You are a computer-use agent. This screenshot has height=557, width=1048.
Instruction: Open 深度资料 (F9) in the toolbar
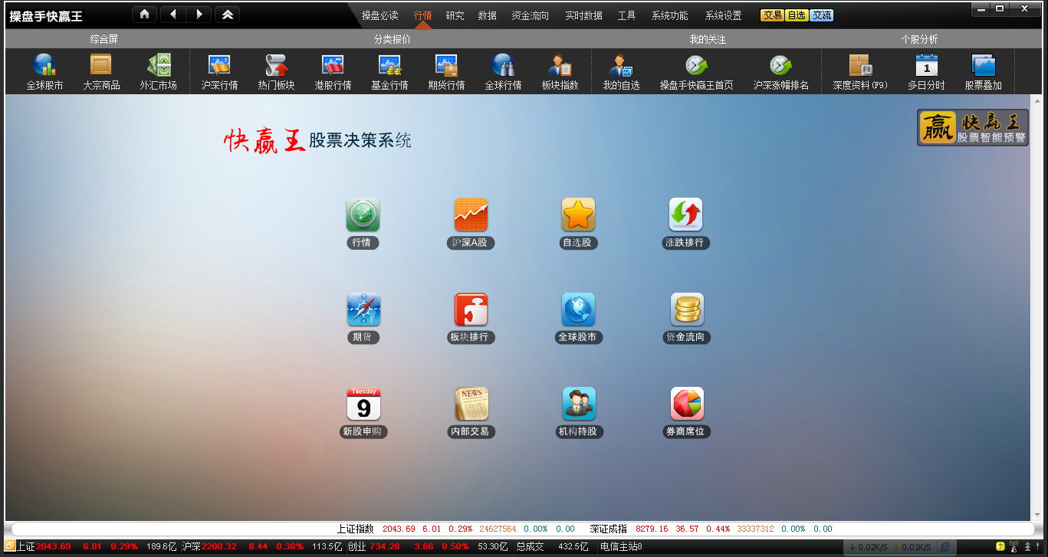[860, 72]
